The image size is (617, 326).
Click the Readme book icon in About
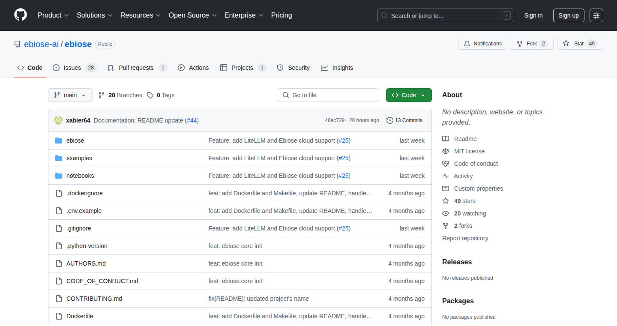pyautogui.click(x=446, y=139)
